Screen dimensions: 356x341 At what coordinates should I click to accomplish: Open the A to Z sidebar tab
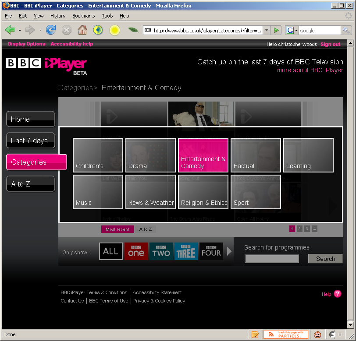(x=30, y=184)
